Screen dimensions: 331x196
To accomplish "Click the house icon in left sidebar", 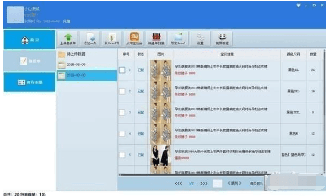I will click(x=25, y=40).
